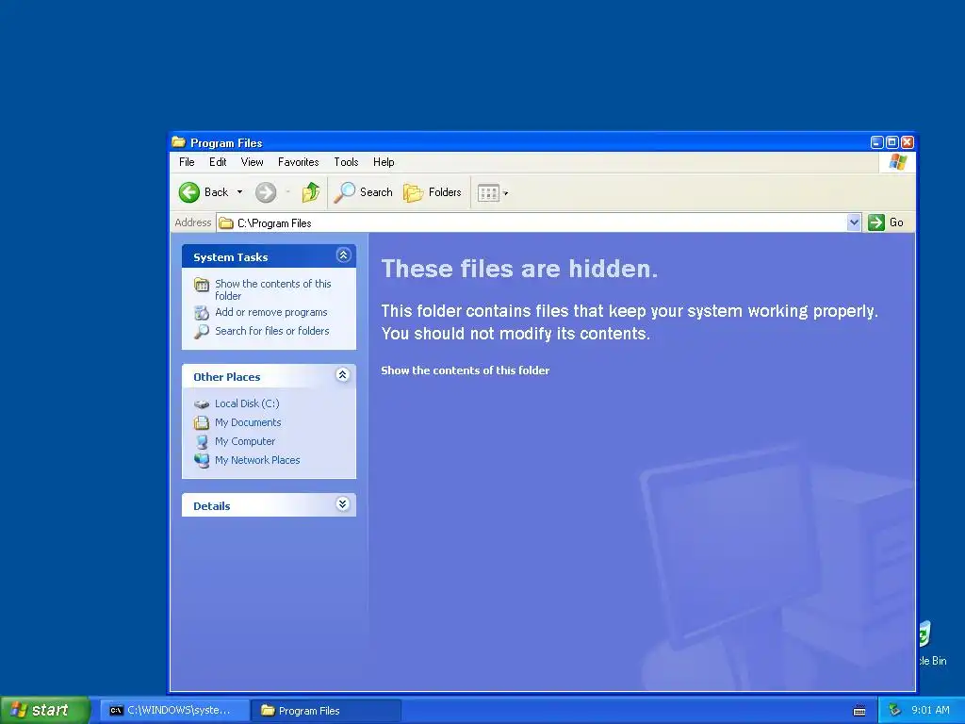The height and width of the screenshot is (724, 965).
Task: Click the Go button arrow
Action: coord(875,222)
